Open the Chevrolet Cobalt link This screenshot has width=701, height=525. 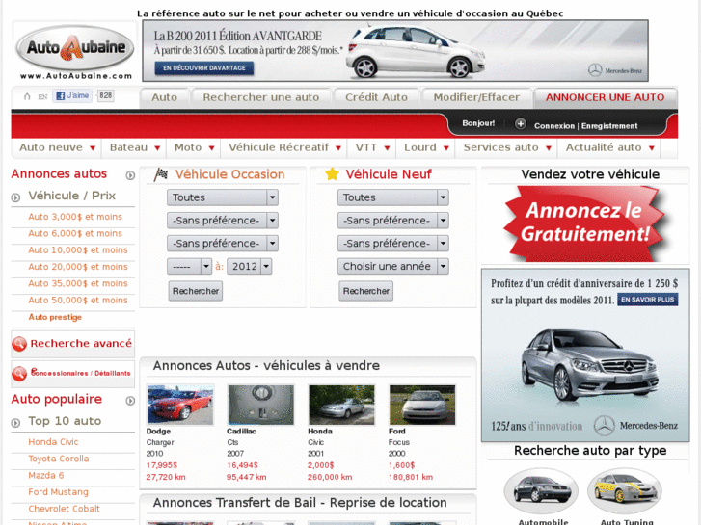[x=64, y=509]
